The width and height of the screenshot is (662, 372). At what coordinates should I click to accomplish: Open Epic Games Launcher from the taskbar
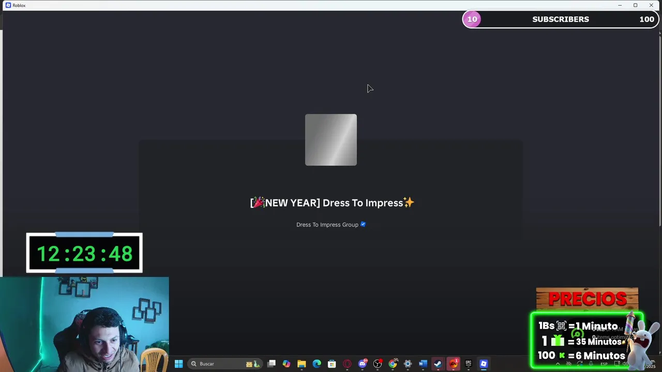click(x=469, y=364)
